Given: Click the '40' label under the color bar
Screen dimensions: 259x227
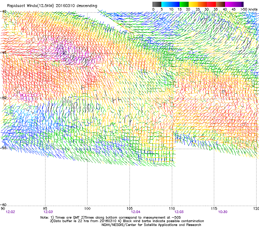Looking at the screenshot, I should point(225,9).
